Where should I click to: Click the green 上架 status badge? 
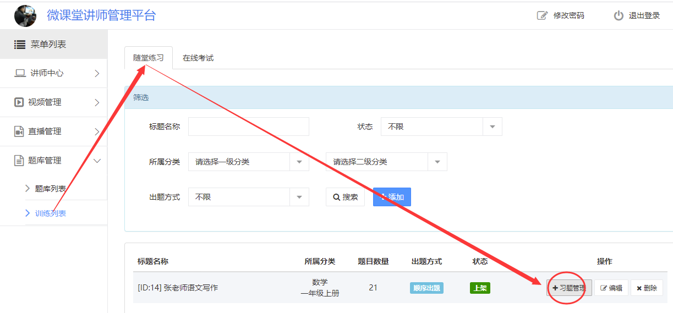pyautogui.click(x=480, y=288)
